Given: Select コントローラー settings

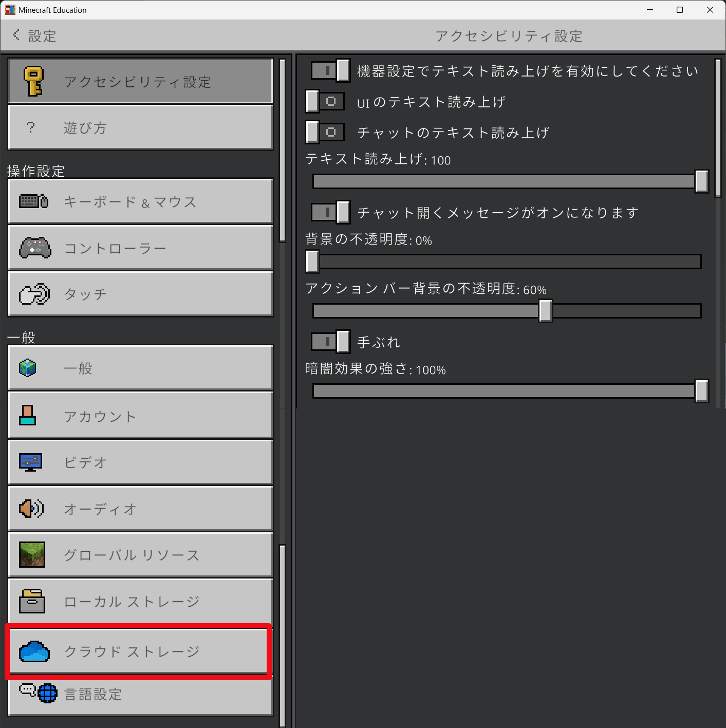Looking at the screenshot, I should tap(140, 248).
